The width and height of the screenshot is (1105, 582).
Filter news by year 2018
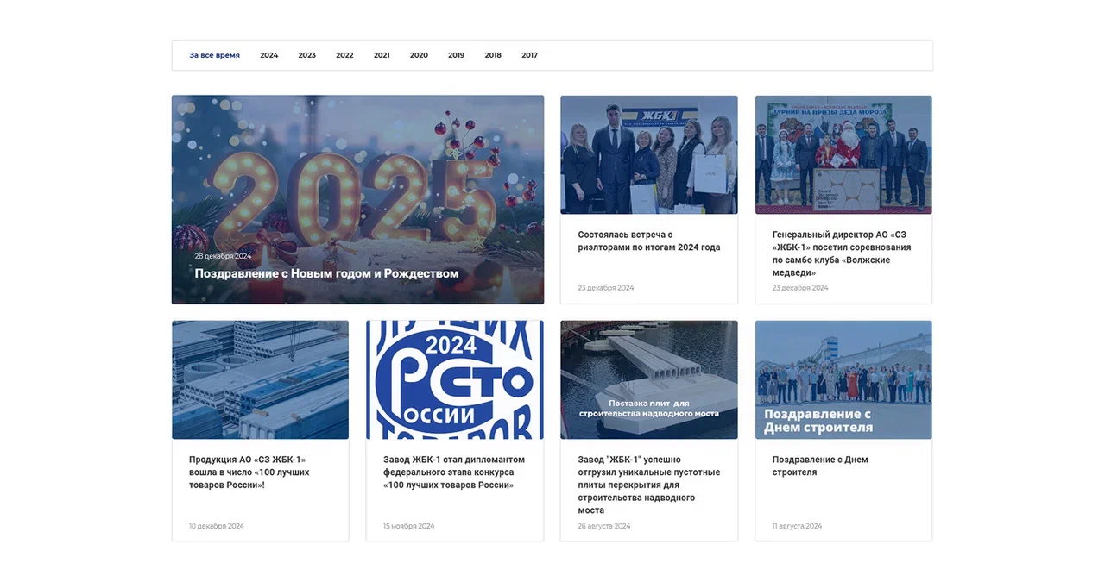click(x=493, y=55)
